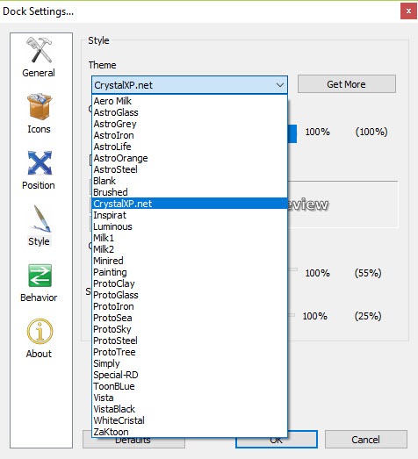Select the Special-RD theme

point(189,375)
